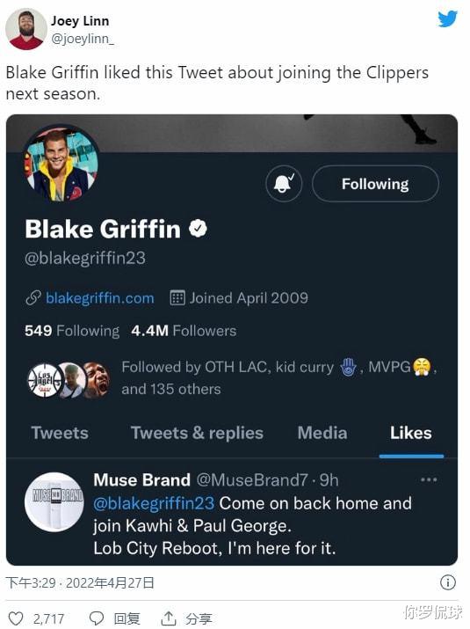This screenshot has height=629, width=470.
Task: Like the tweet with the heart icon
Action: pos(16,618)
